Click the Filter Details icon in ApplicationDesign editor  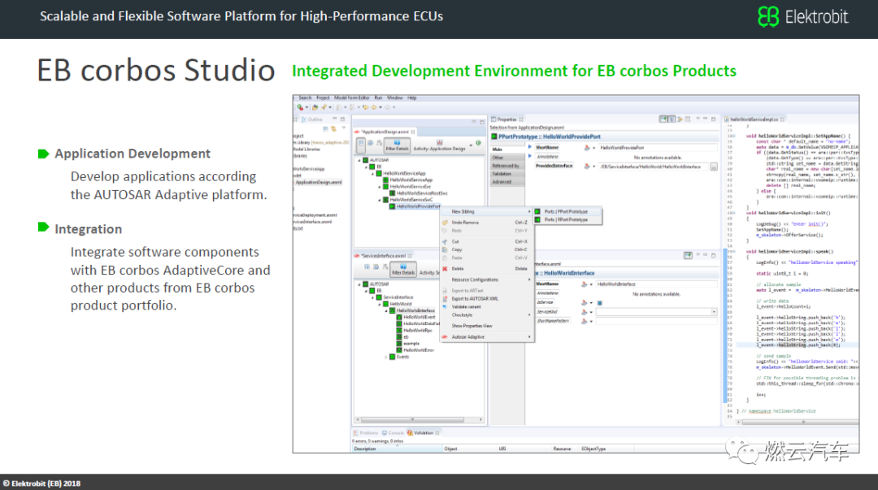click(x=397, y=143)
